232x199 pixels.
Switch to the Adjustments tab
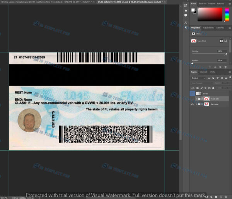coord(208,28)
